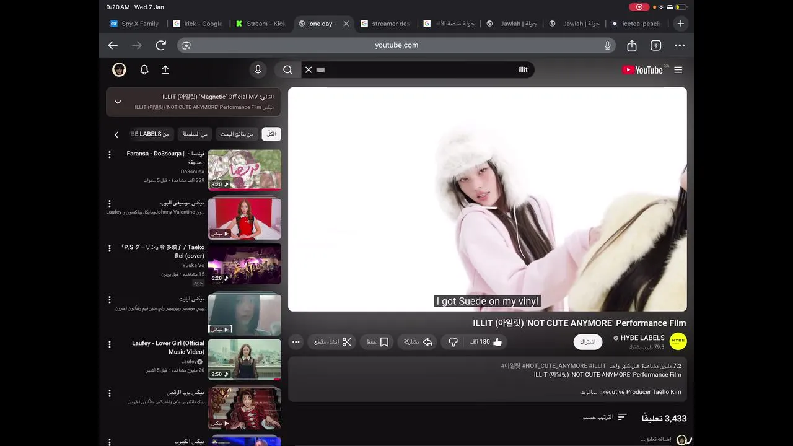Expand description with المزيد link
This screenshot has width=793, height=446.
588,392
